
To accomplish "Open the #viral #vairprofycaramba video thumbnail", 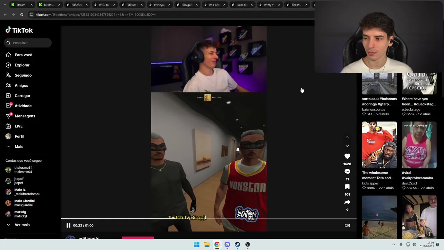I will (x=419, y=145).
